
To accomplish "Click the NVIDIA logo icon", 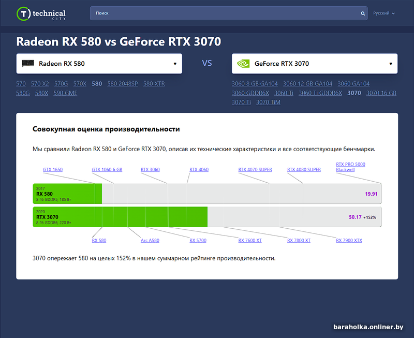I will [x=243, y=64].
